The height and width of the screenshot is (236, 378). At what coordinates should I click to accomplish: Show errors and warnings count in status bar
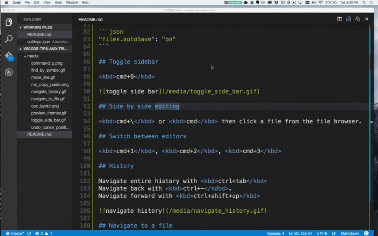(44, 233)
